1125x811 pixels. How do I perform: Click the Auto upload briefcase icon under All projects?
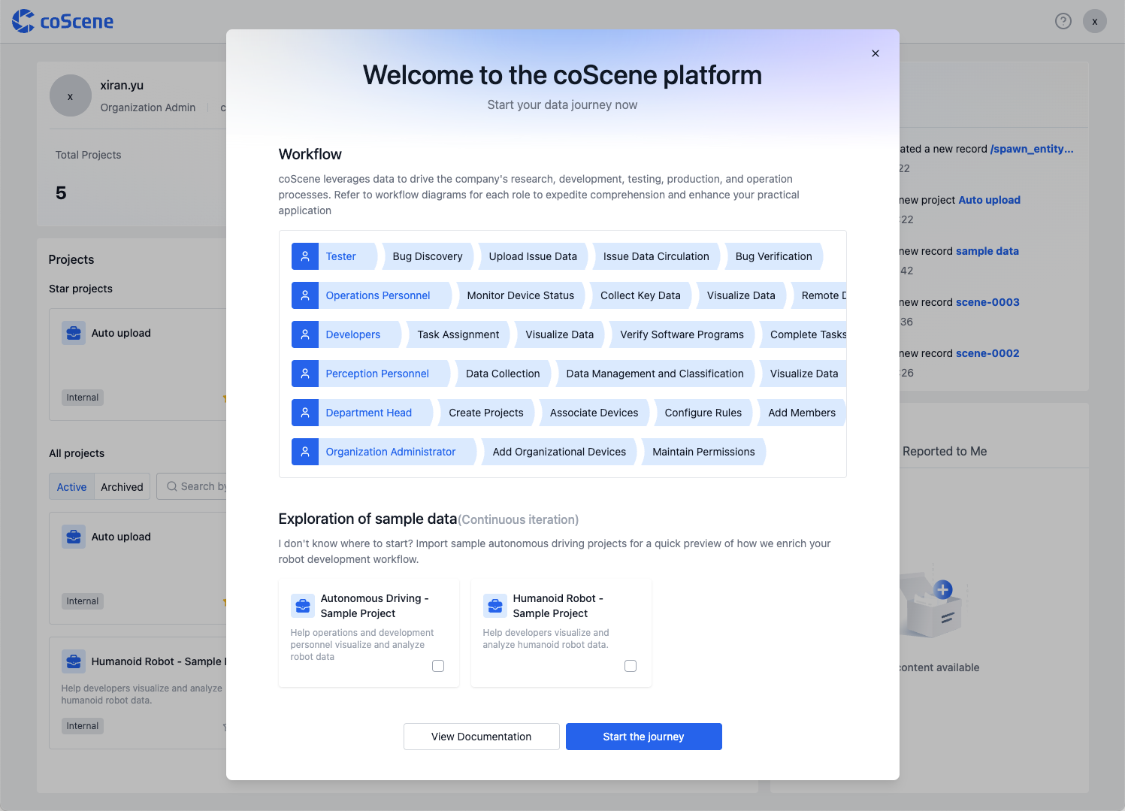click(74, 537)
